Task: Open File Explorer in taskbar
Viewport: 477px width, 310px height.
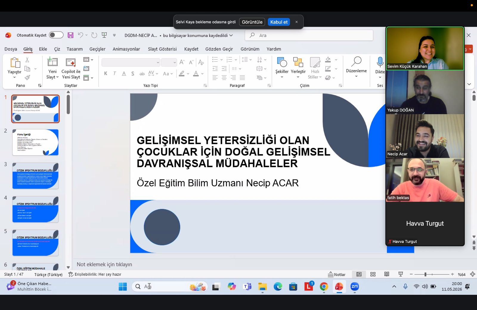Action: tap(262, 286)
